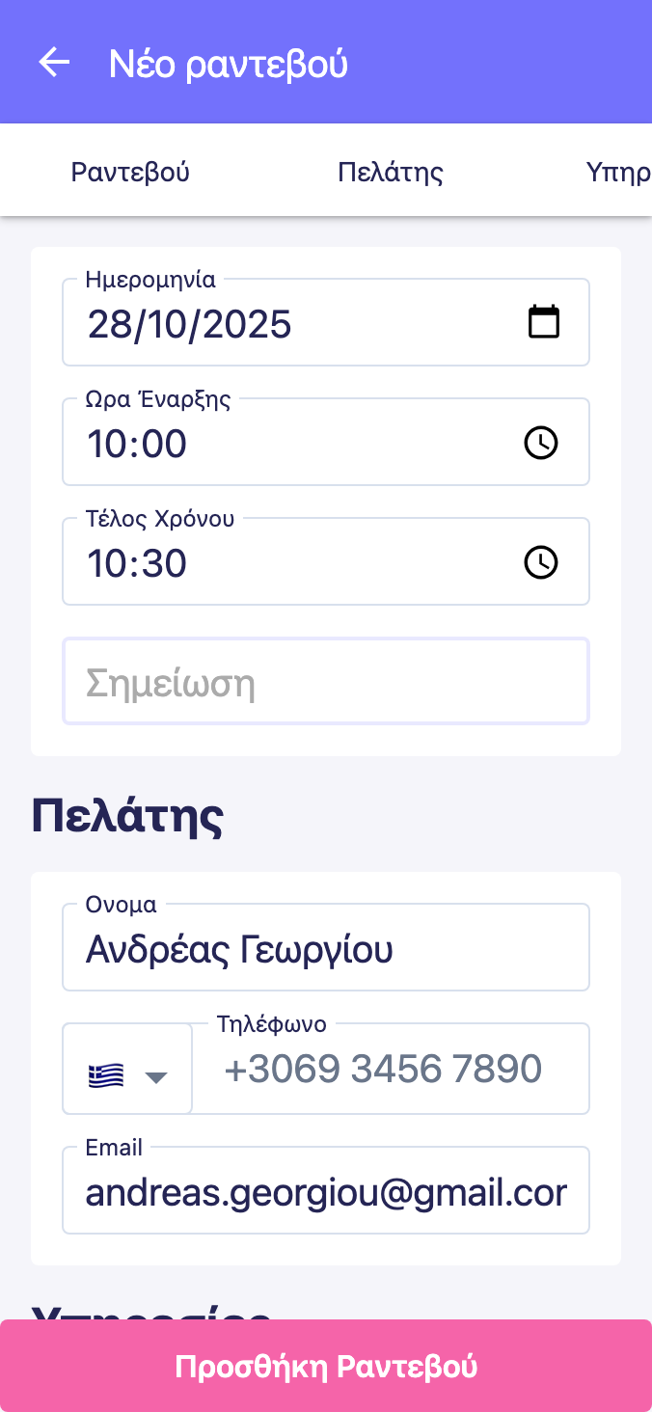This screenshot has width=652, height=1412.
Task: Switch to the Ραντεβού tab
Action: [x=130, y=173]
